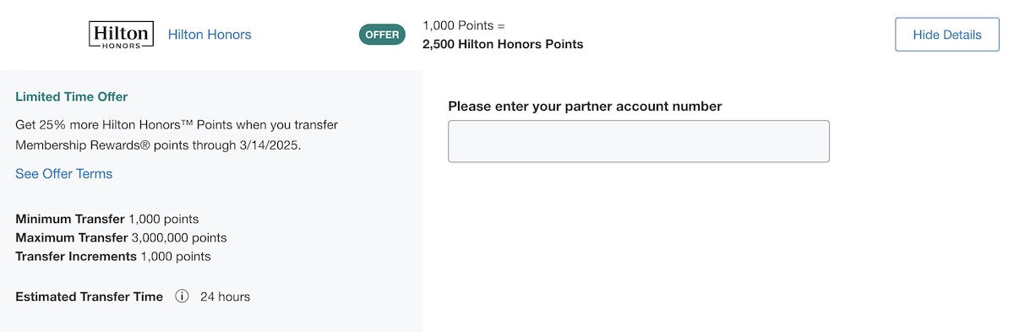Screen dimensions: 1014x332
Task: Select the '2,500 Hilton Honors Points' text
Action: [x=503, y=44]
